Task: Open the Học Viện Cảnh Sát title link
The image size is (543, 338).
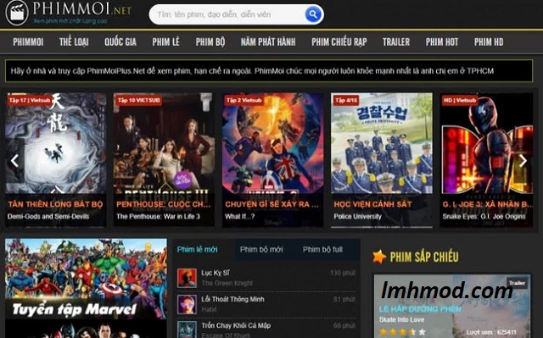Action: [372, 204]
